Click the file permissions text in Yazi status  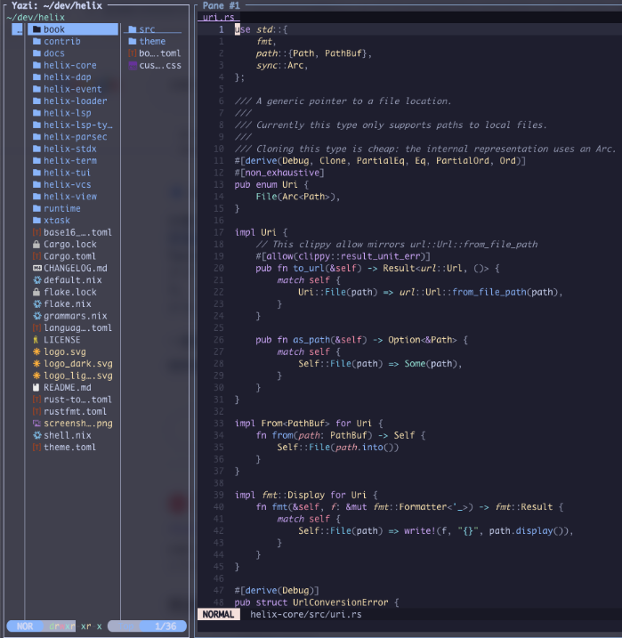(76, 626)
